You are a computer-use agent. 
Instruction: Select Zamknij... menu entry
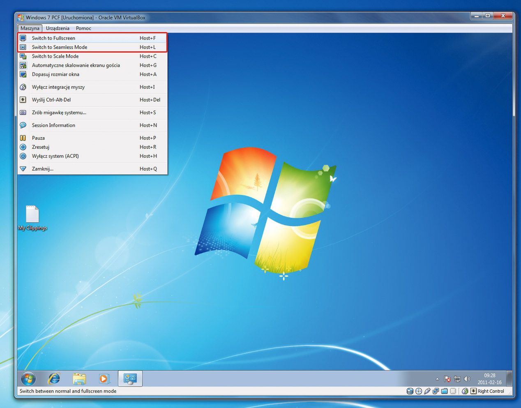click(92, 169)
